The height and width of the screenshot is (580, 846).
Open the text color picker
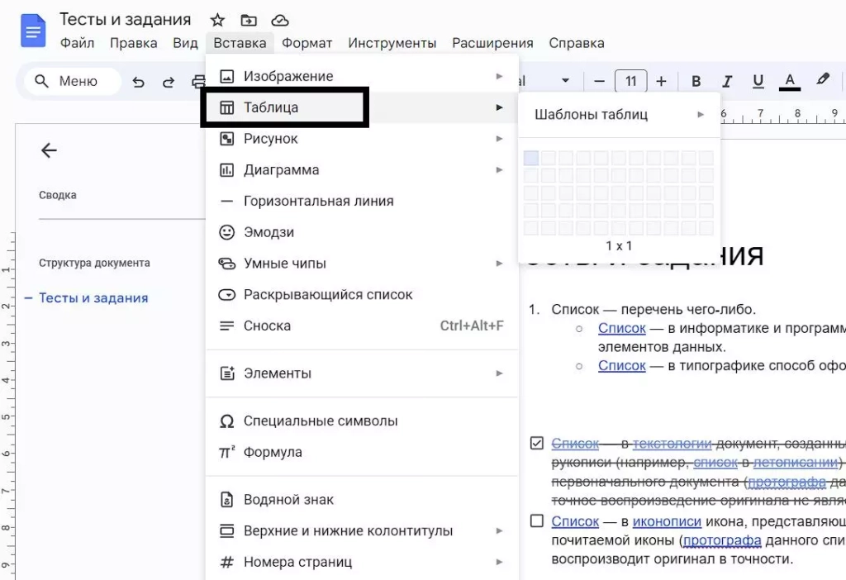[x=789, y=81]
